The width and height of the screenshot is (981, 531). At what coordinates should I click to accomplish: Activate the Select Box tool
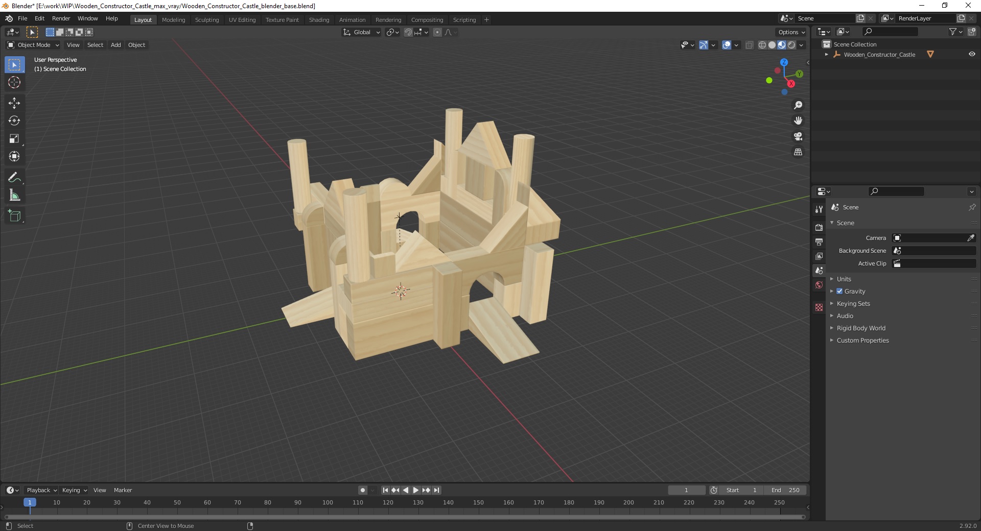14,65
